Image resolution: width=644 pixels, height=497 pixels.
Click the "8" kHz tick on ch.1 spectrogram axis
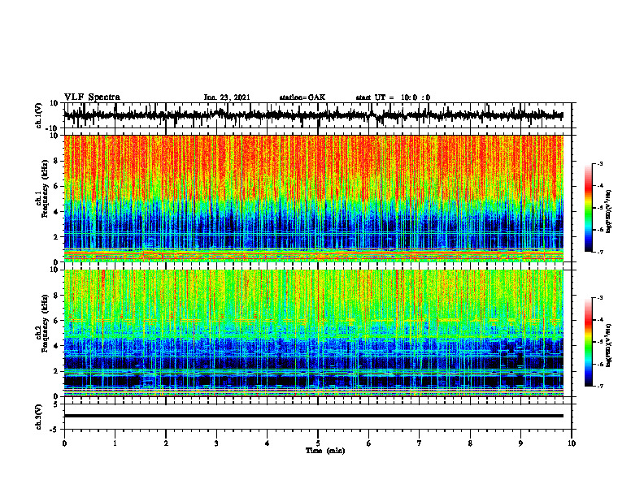(x=56, y=161)
